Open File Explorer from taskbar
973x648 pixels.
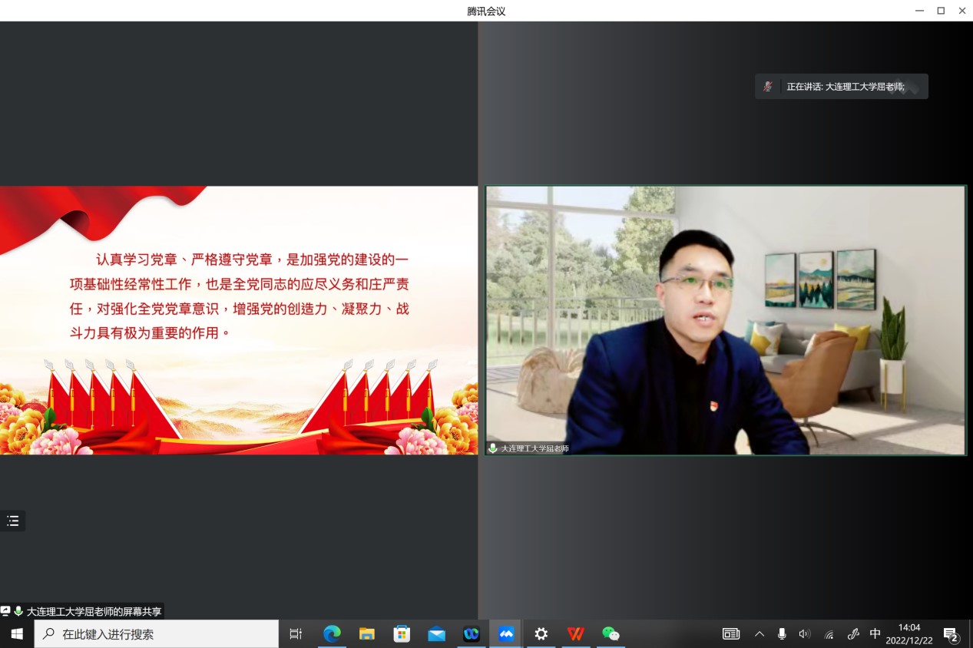pyautogui.click(x=367, y=634)
